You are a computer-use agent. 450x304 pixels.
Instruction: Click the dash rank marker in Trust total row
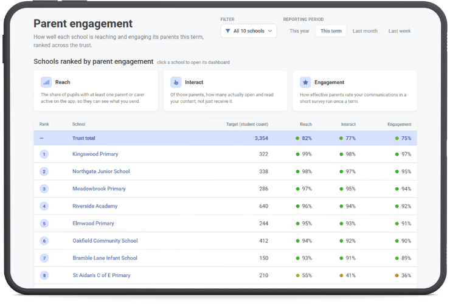(x=41, y=138)
